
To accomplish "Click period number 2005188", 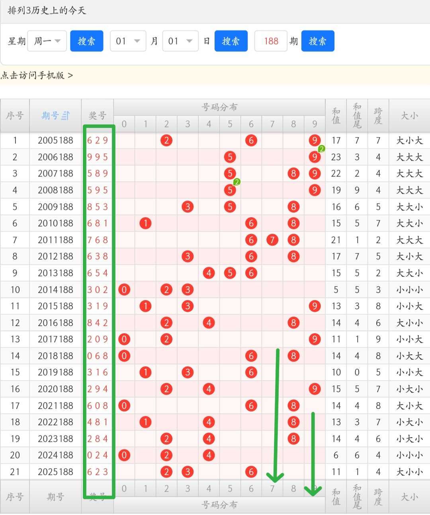I will pos(56,140).
